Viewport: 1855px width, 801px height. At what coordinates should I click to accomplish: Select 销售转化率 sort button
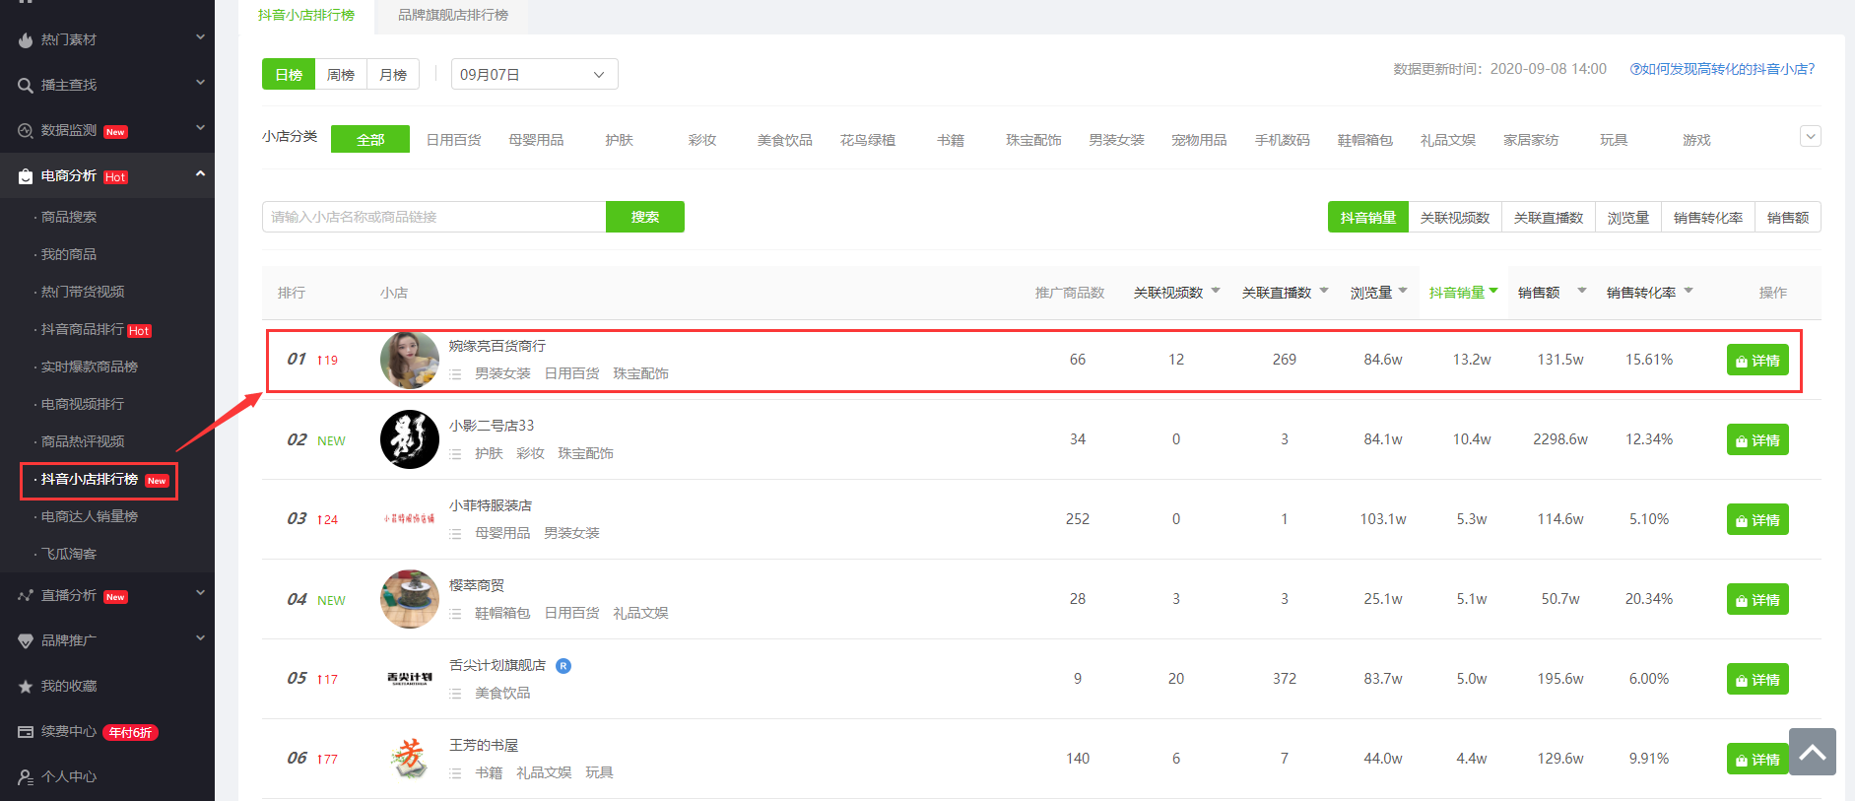point(1708,218)
